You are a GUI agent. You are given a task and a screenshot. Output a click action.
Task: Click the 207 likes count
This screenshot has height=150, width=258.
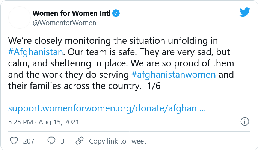pyautogui.click(x=29, y=141)
